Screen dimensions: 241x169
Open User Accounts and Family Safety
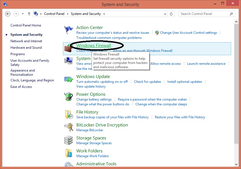point(30,63)
